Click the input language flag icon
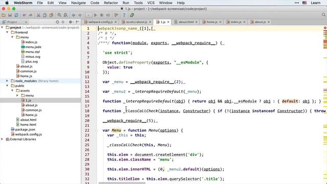 [305, 3]
